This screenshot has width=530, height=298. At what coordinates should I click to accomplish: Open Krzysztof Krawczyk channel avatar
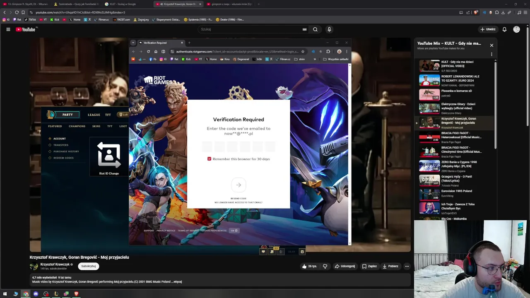coord(34,266)
